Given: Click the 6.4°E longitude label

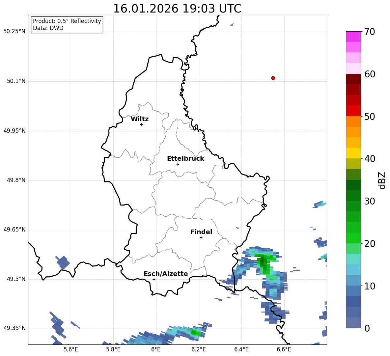Looking at the screenshot, I should coord(241,349).
